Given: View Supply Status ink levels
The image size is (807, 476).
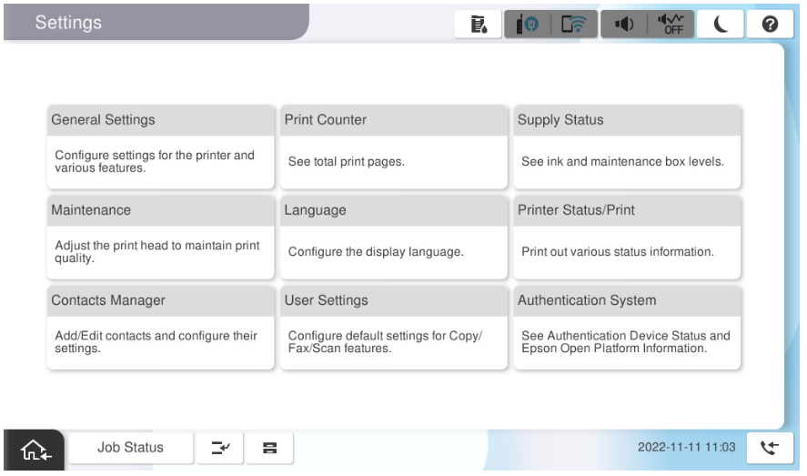Looking at the screenshot, I should (x=627, y=147).
